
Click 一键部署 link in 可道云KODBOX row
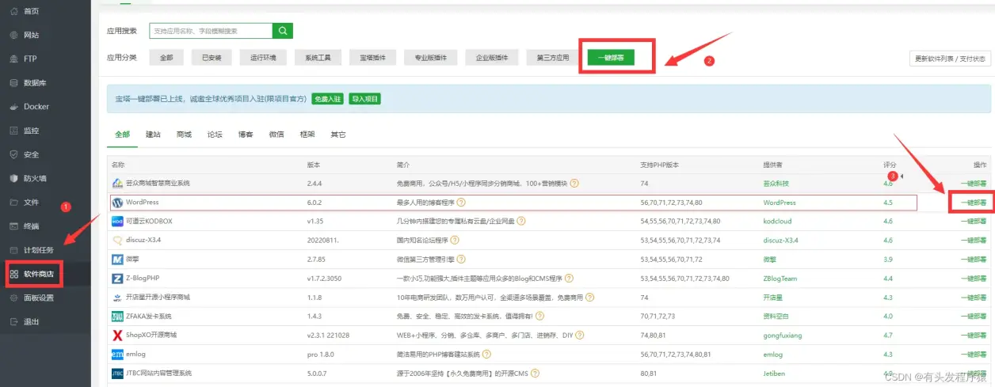pyautogui.click(x=972, y=222)
